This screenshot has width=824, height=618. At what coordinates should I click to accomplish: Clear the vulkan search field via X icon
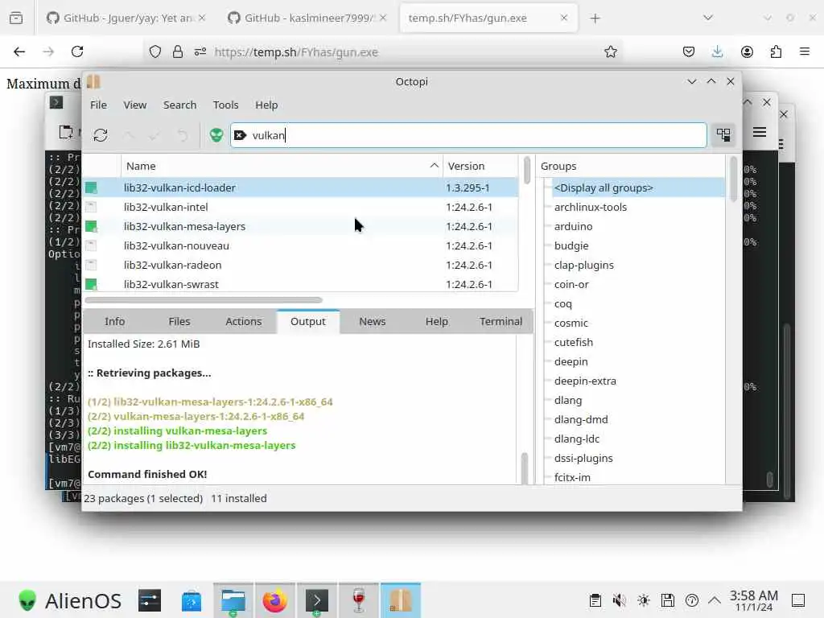point(240,135)
